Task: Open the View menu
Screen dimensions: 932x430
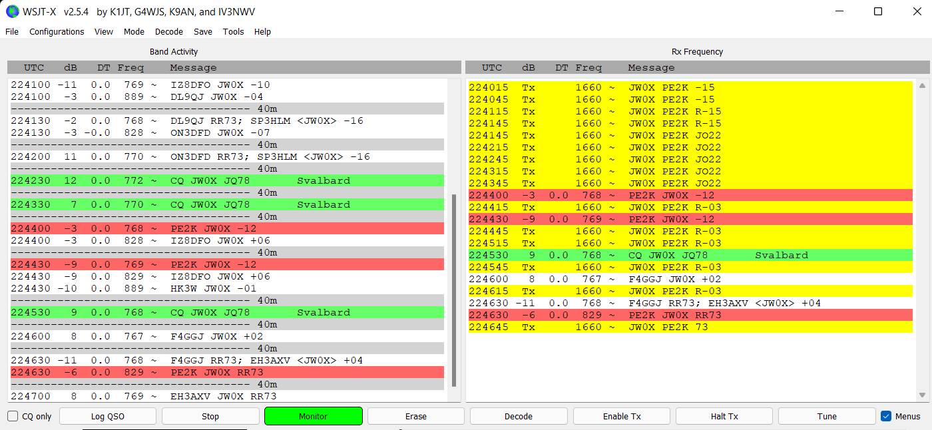Action: 104,31
